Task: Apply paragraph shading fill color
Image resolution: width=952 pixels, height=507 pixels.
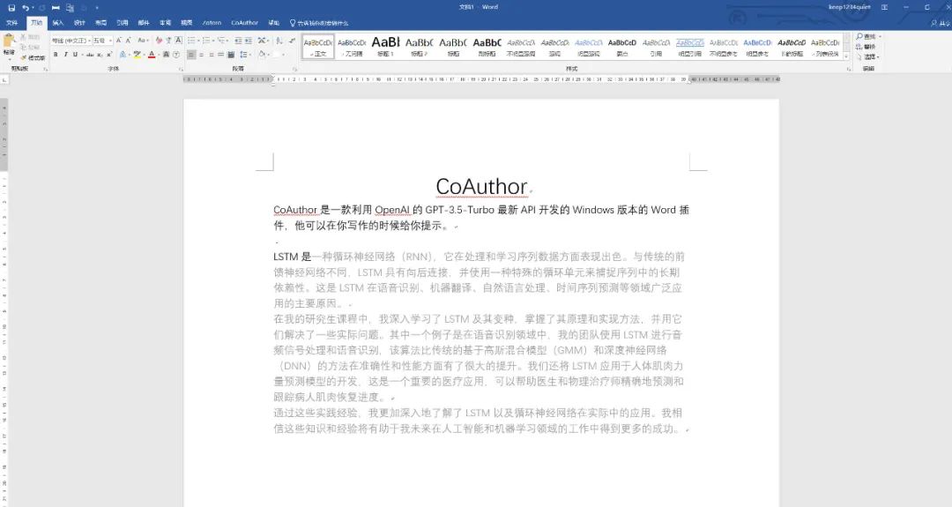Action: (x=261, y=55)
